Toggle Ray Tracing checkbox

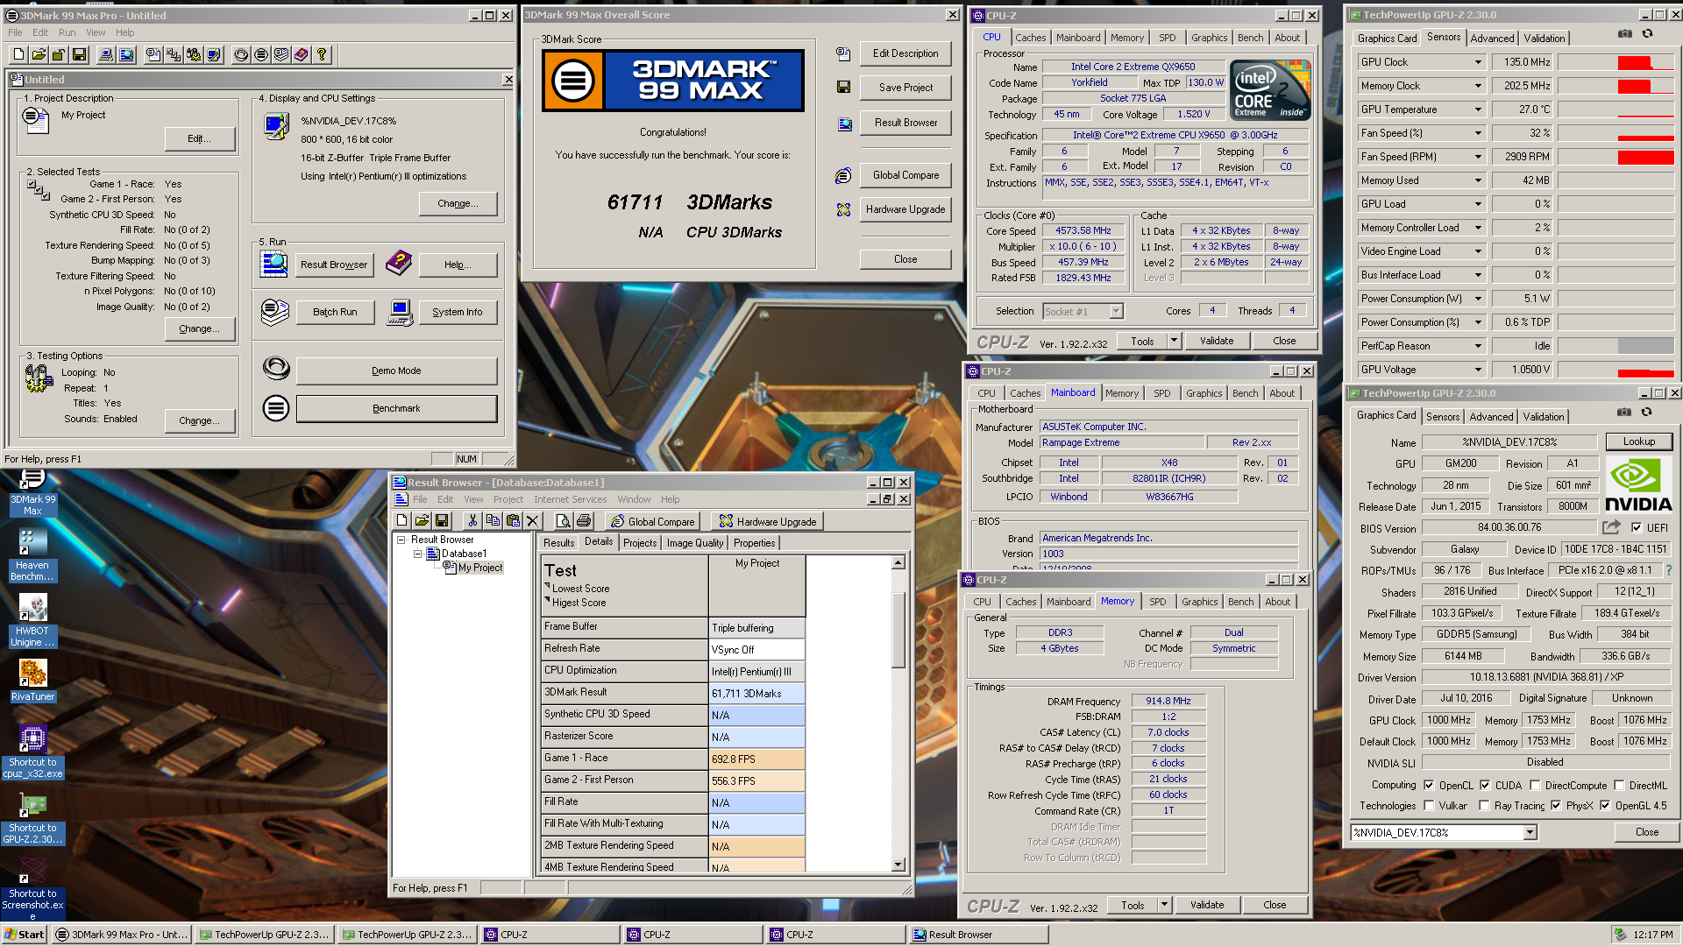(x=1484, y=806)
